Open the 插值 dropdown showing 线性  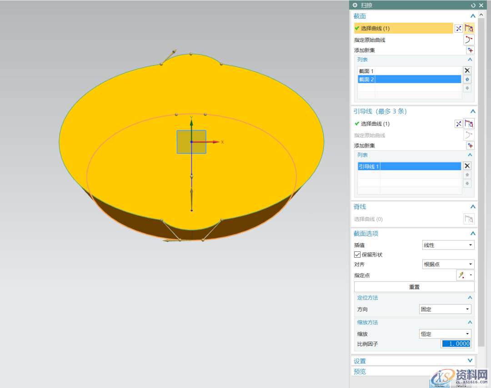point(448,245)
